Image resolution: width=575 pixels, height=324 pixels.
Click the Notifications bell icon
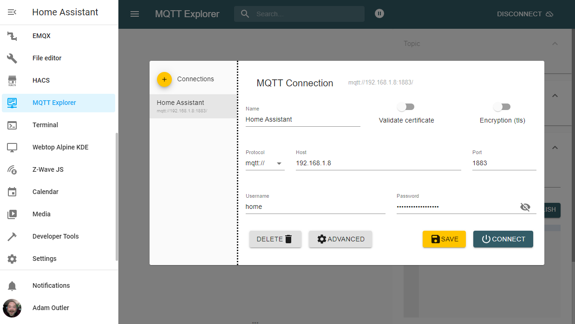click(x=12, y=285)
